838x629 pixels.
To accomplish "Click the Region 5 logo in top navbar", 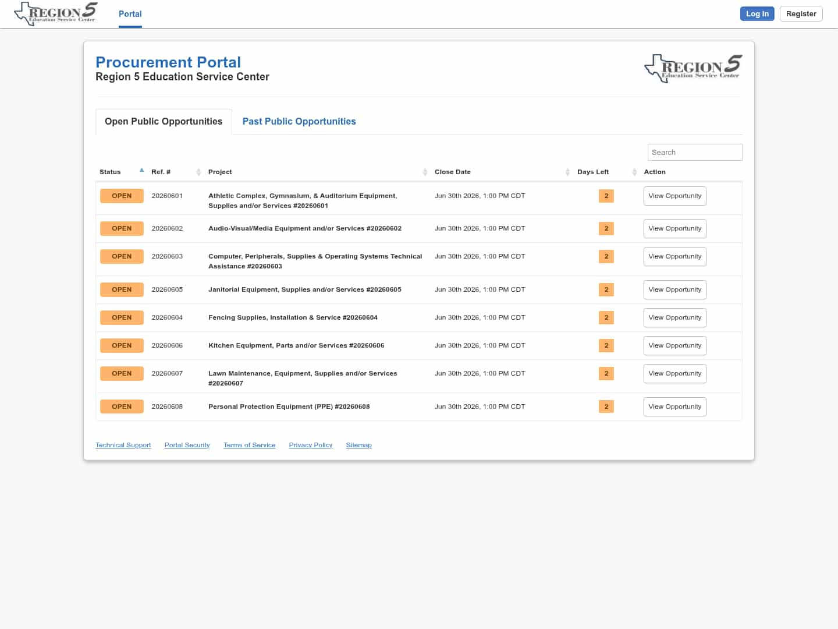I will point(56,13).
